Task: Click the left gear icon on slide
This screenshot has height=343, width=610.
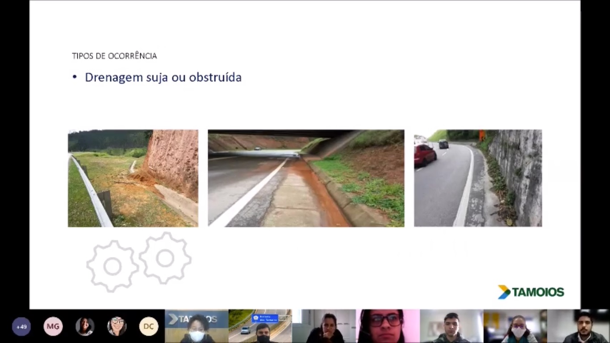Action: click(x=112, y=266)
